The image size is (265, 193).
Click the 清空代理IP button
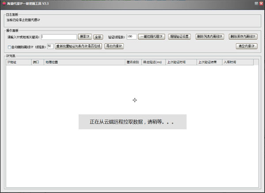pyautogui.click(x=246, y=46)
